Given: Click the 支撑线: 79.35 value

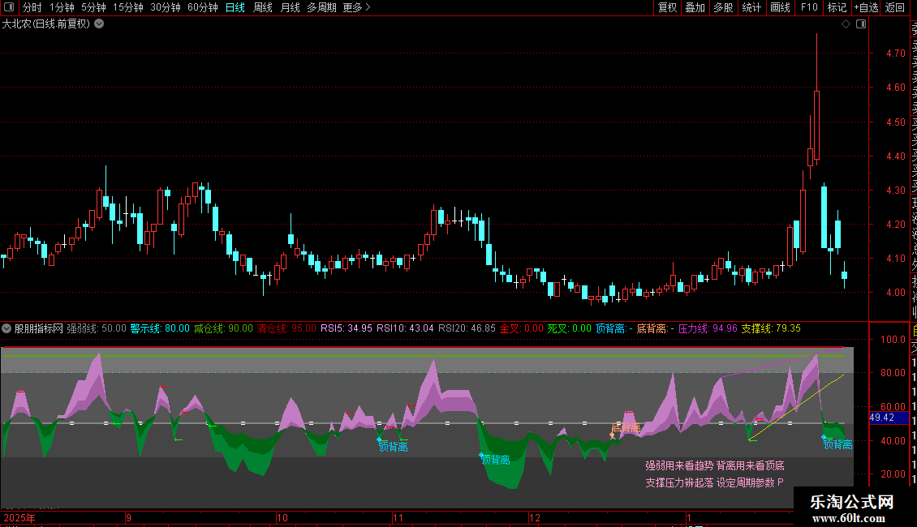Looking at the screenshot, I should (771, 328).
